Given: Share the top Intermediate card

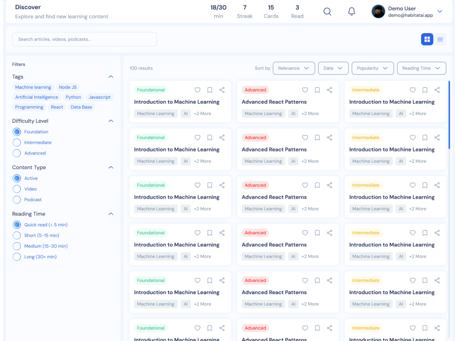Looking at the screenshot, I should pyautogui.click(x=437, y=90).
